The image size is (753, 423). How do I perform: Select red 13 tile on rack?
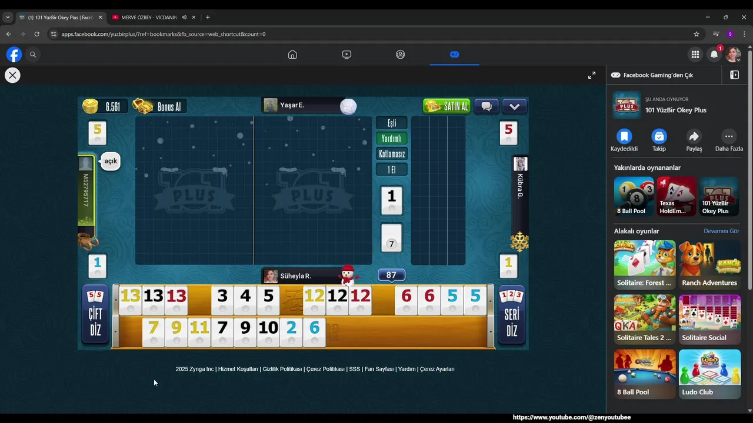pos(176,300)
